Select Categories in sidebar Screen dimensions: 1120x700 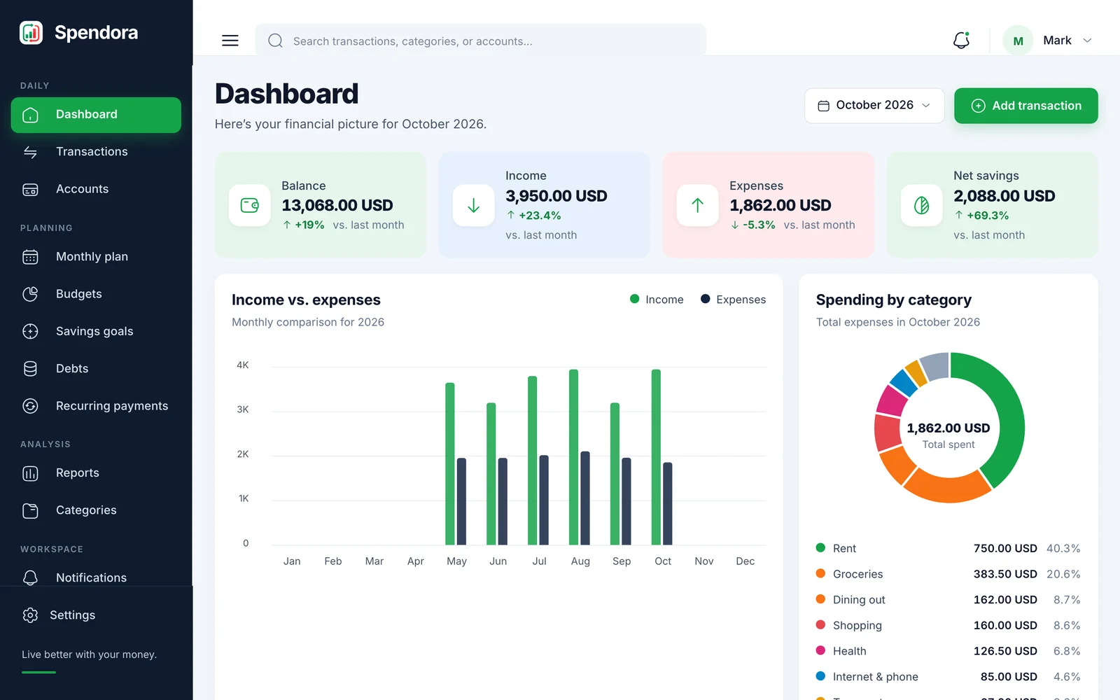click(96, 510)
